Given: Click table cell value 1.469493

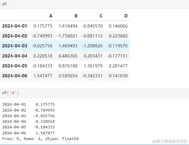Looking at the screenshot, I should tap(68, 46).
